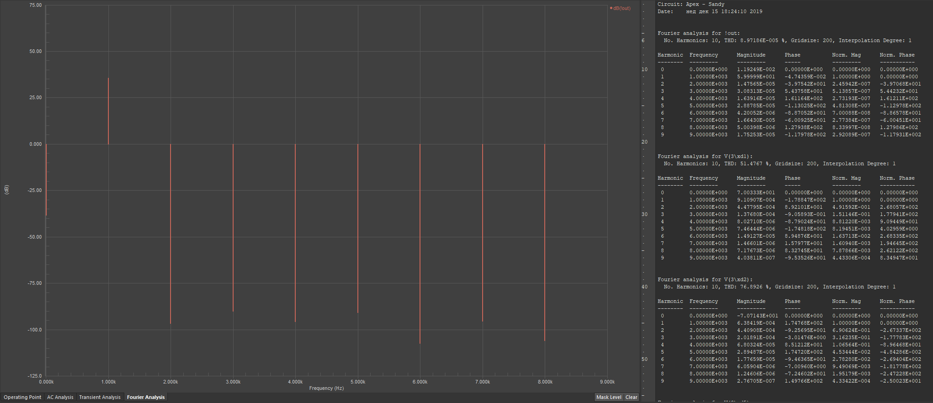Click line number 50 in the gutter
933x403 pixels.
[645, 359]
